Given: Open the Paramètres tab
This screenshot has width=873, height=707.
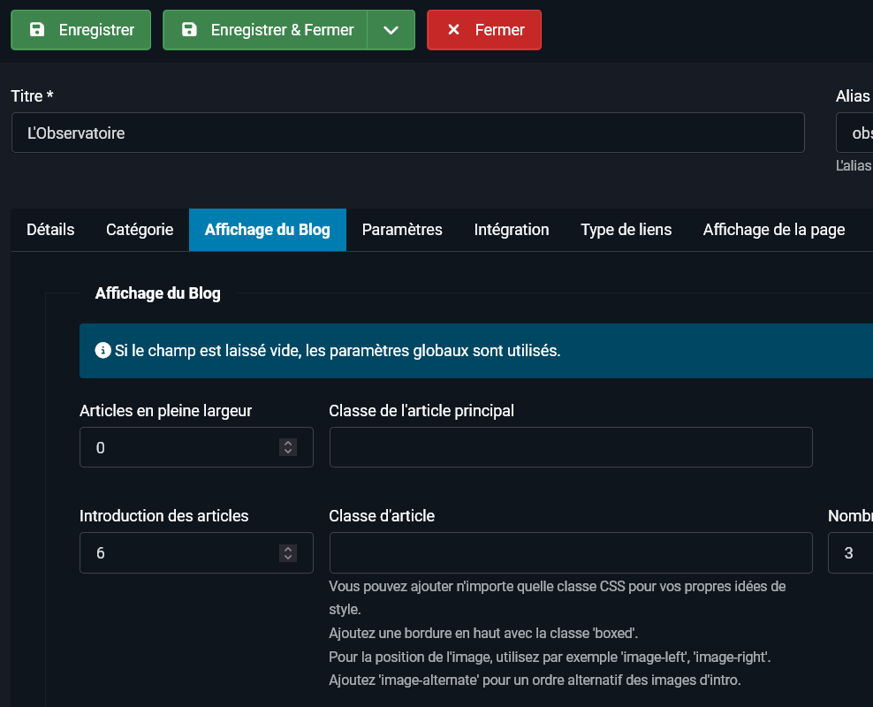Looking at the screenshot, I should tap(402, 230).
